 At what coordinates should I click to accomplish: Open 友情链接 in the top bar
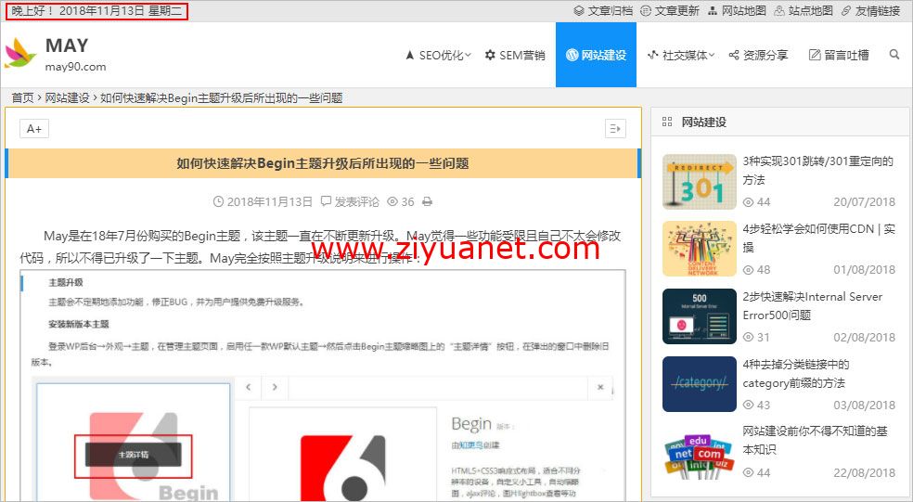tap(871, 10)
